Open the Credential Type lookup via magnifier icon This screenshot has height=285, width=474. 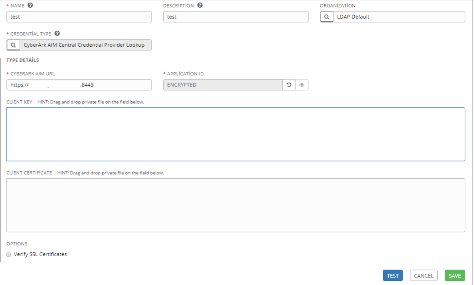[x=13, y=45]
